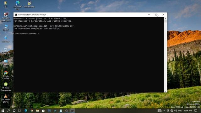Maximize the Command Prompt window
This screenshot has height=113, width=201.
pos(156,15)
